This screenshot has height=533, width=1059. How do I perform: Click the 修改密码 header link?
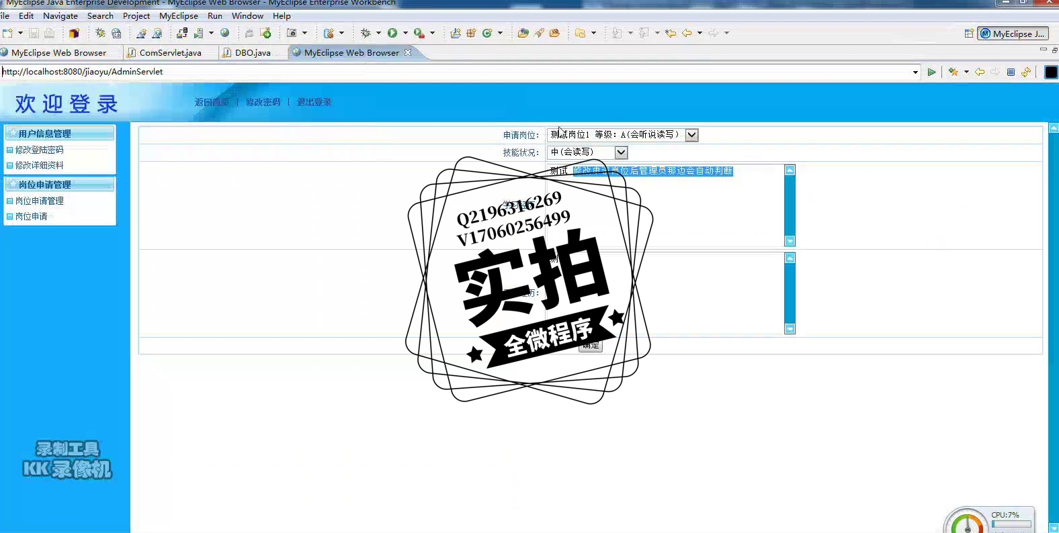pos(263,102)
